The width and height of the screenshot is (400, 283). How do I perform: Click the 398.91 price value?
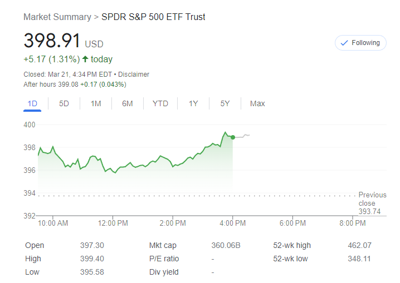tap(52, 41)
